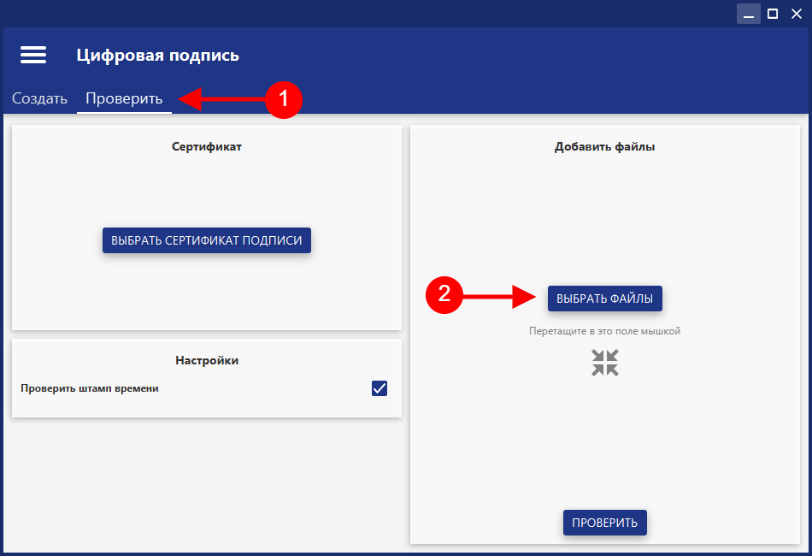The height and width of the screenshot is (556, 812).
Task: Click the "Перетащите в это поле мышкой" hint
Action: (604, 331)
